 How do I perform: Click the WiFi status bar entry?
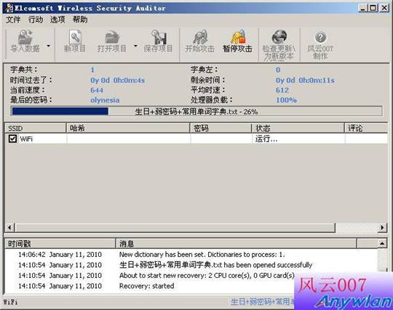[10, 302]
